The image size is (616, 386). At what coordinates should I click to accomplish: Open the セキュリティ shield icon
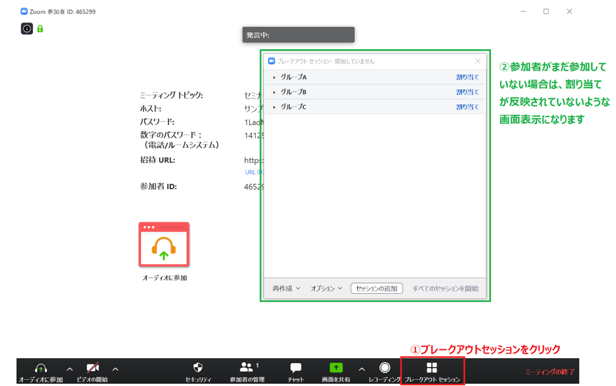198,368
